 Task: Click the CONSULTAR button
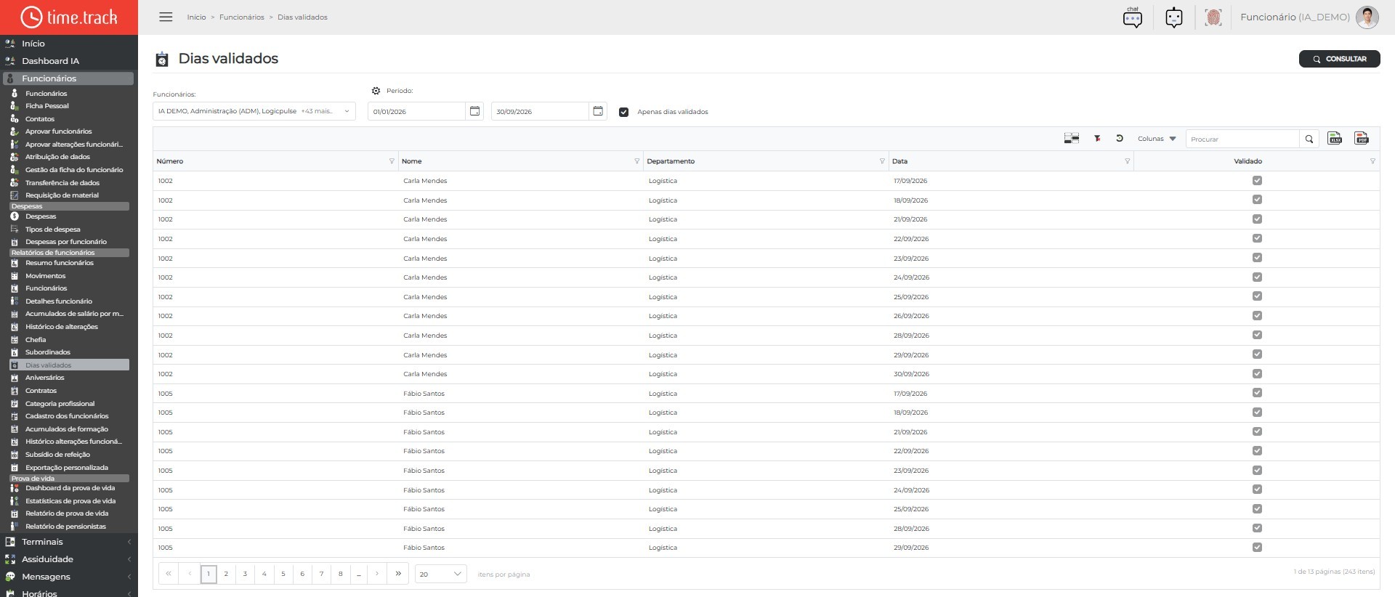coord(1339,59)
